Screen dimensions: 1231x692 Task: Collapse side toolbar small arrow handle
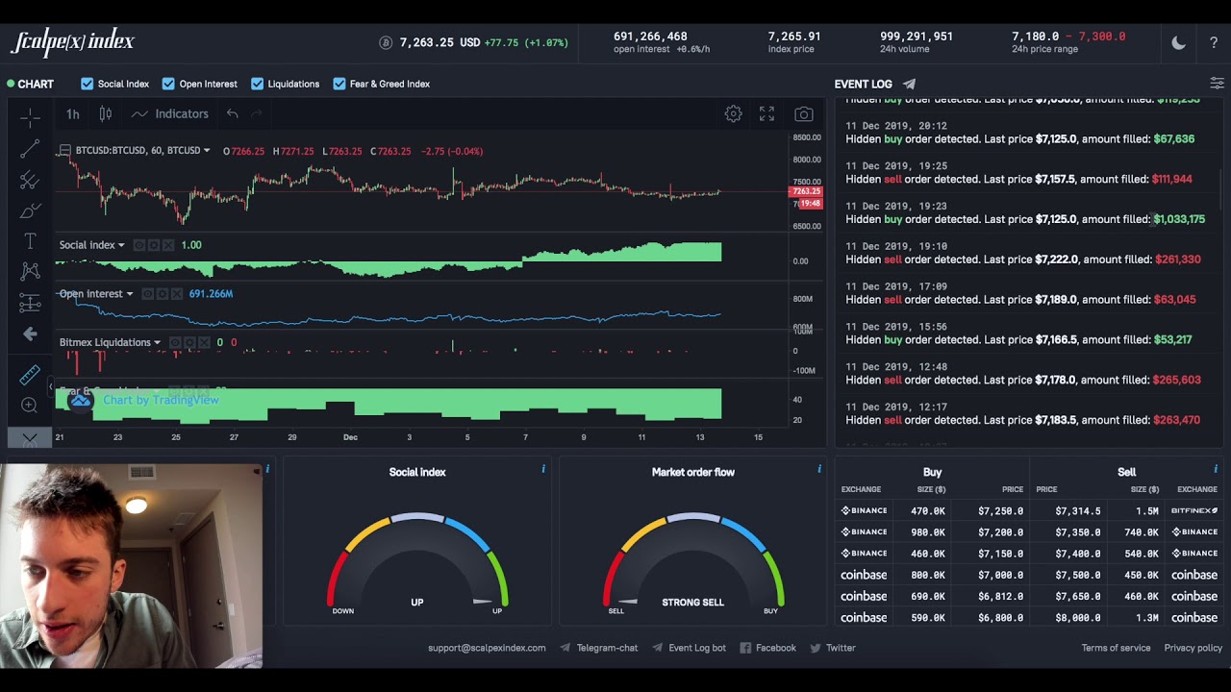pyautogui.click(x=51, y=386)
